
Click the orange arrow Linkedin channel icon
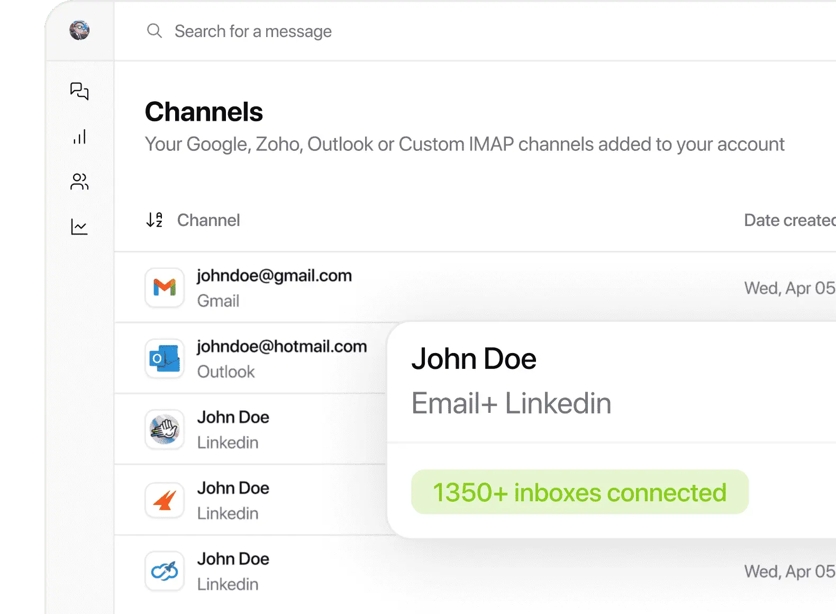(165, 500)
